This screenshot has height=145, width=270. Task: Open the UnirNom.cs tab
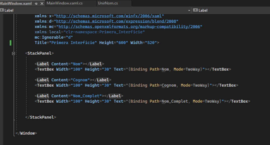108,3
